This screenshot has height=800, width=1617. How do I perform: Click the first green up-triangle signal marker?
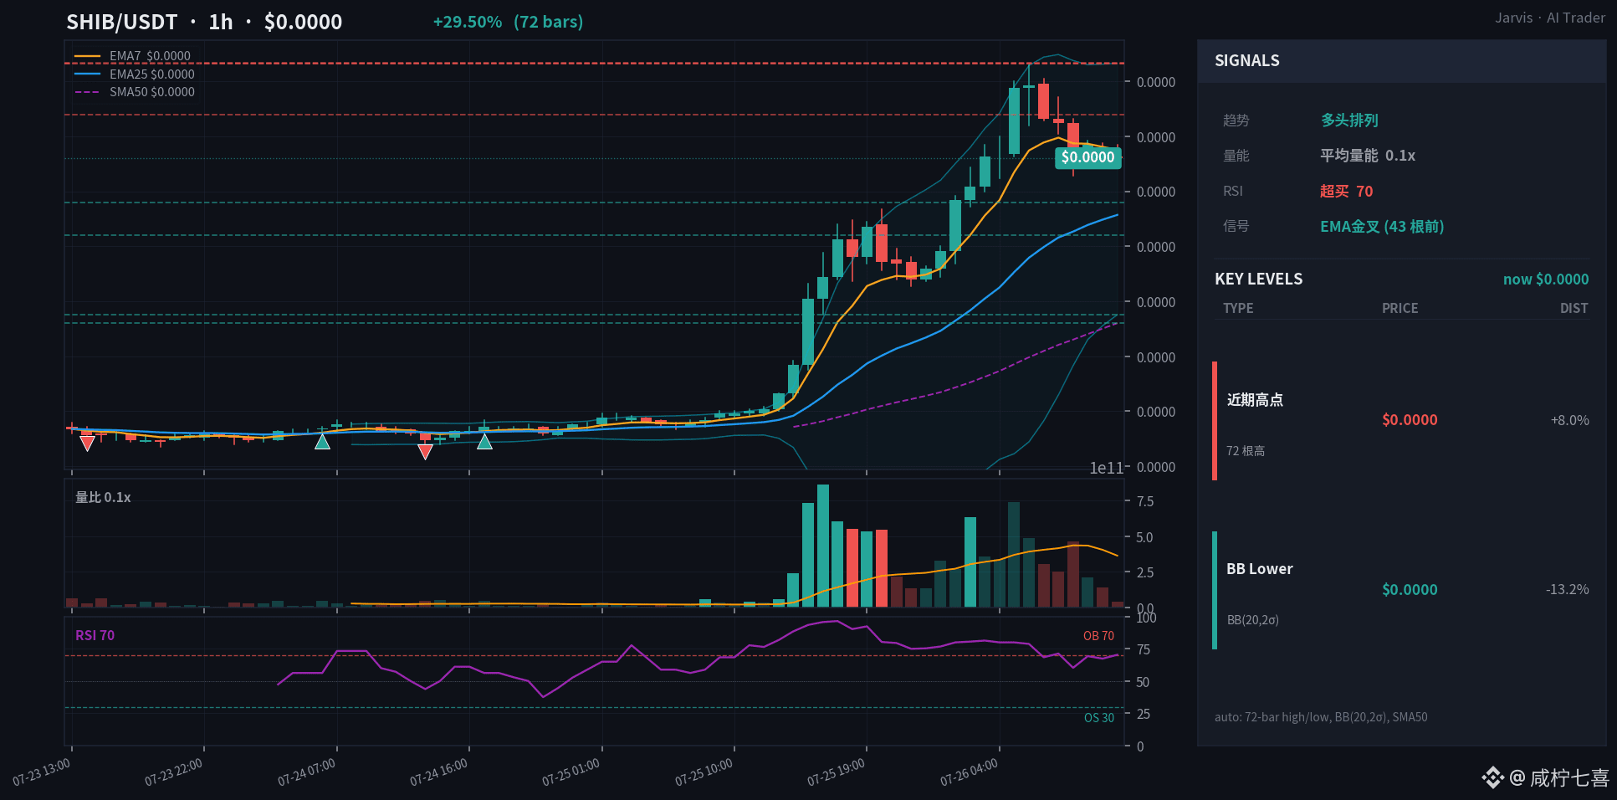[x=322, y=442]
